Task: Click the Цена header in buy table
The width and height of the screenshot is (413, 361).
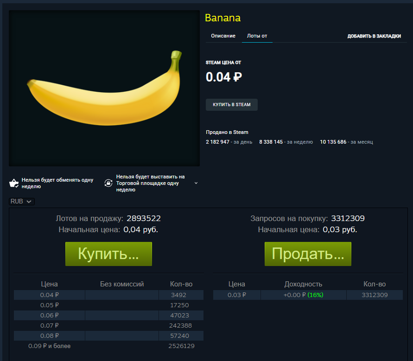Action: click(237, 284)
